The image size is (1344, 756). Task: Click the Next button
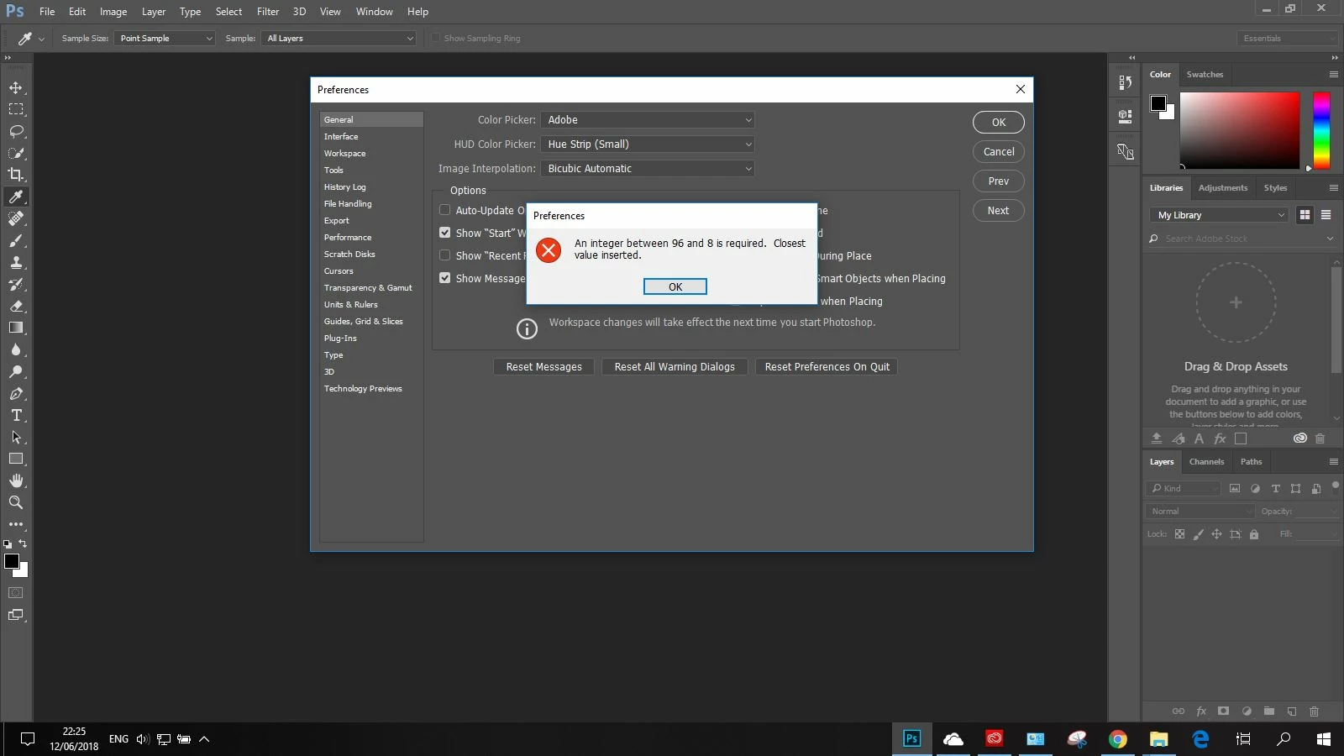coord(999,211)
